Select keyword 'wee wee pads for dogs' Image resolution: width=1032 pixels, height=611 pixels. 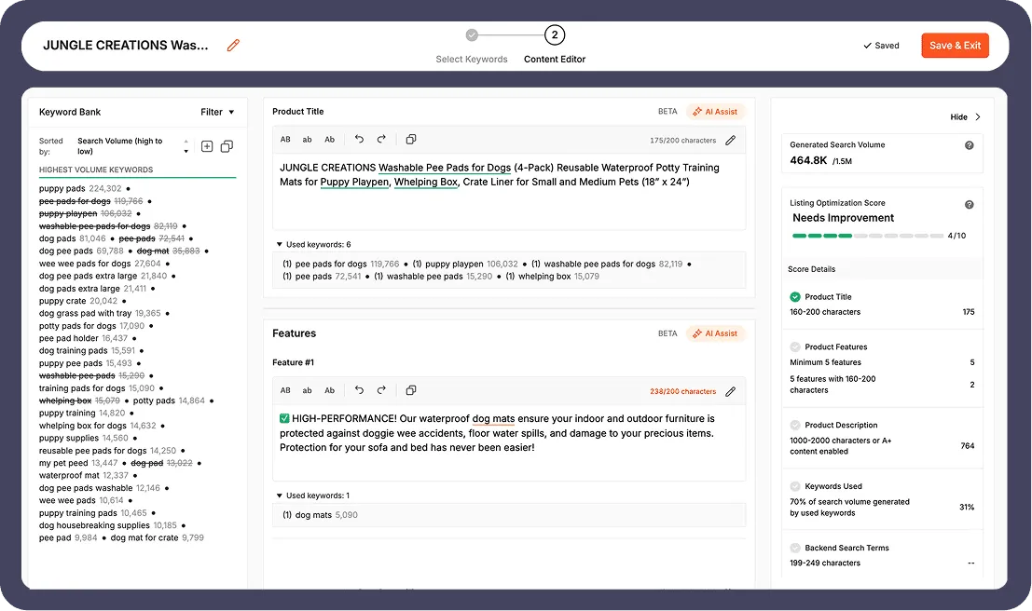tap(85, 263)
